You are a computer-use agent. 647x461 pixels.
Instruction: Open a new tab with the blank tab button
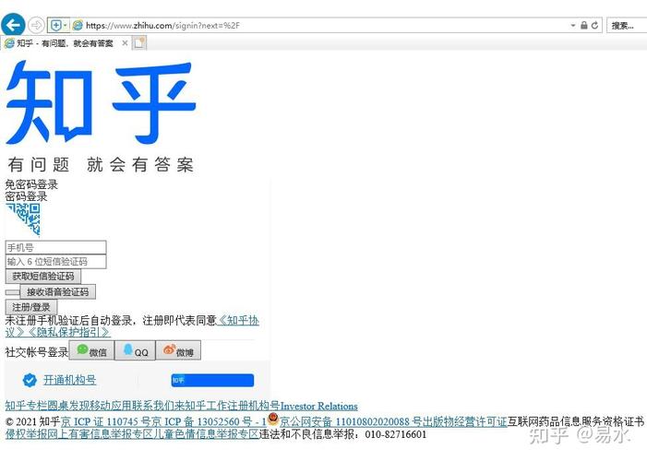(139, 43)
